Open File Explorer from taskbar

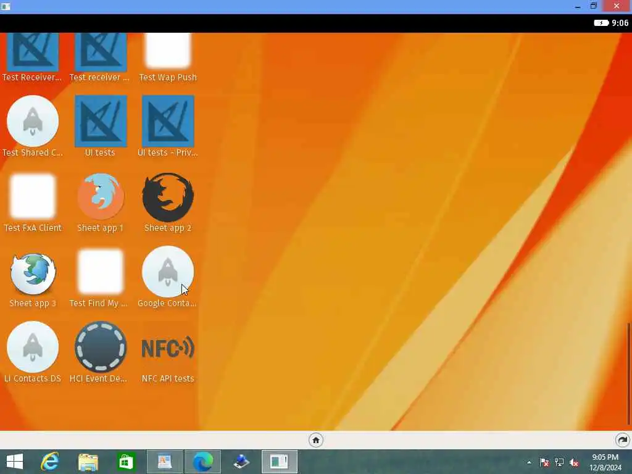(x=88, y=462)
